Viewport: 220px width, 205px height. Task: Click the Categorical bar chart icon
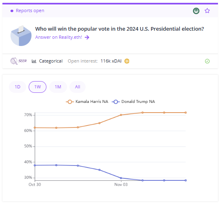point(34,61)
